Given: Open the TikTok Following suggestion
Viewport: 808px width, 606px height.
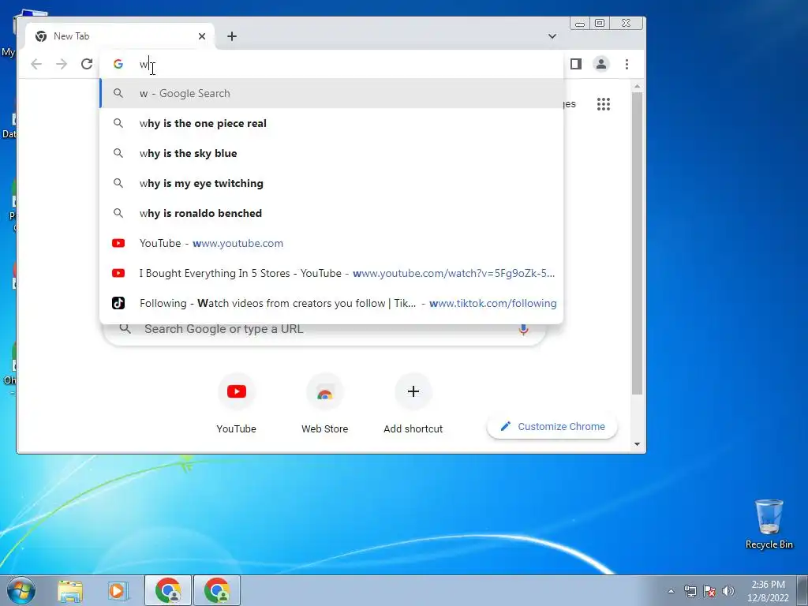Looking at the screenshot, I should [332, 303].
